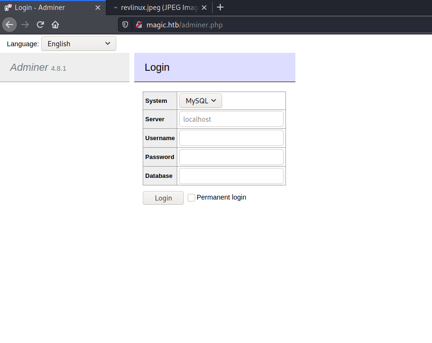This screenshot has width=432, height=343.
Task: Click the Adminer 4.8.1 heading link
Action: point(29,67)
